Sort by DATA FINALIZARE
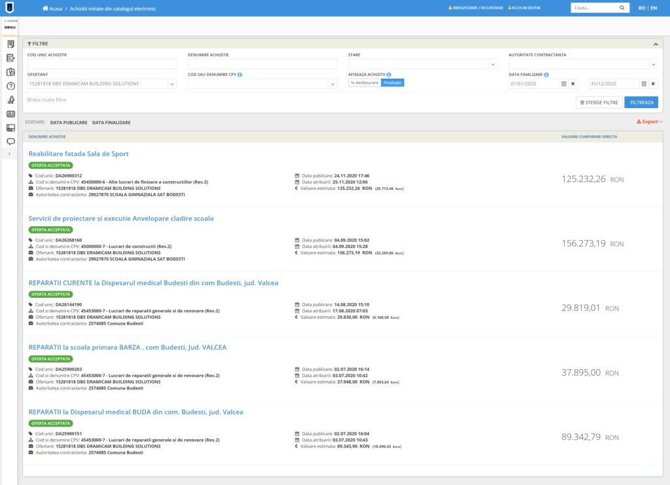 point(111,122)
